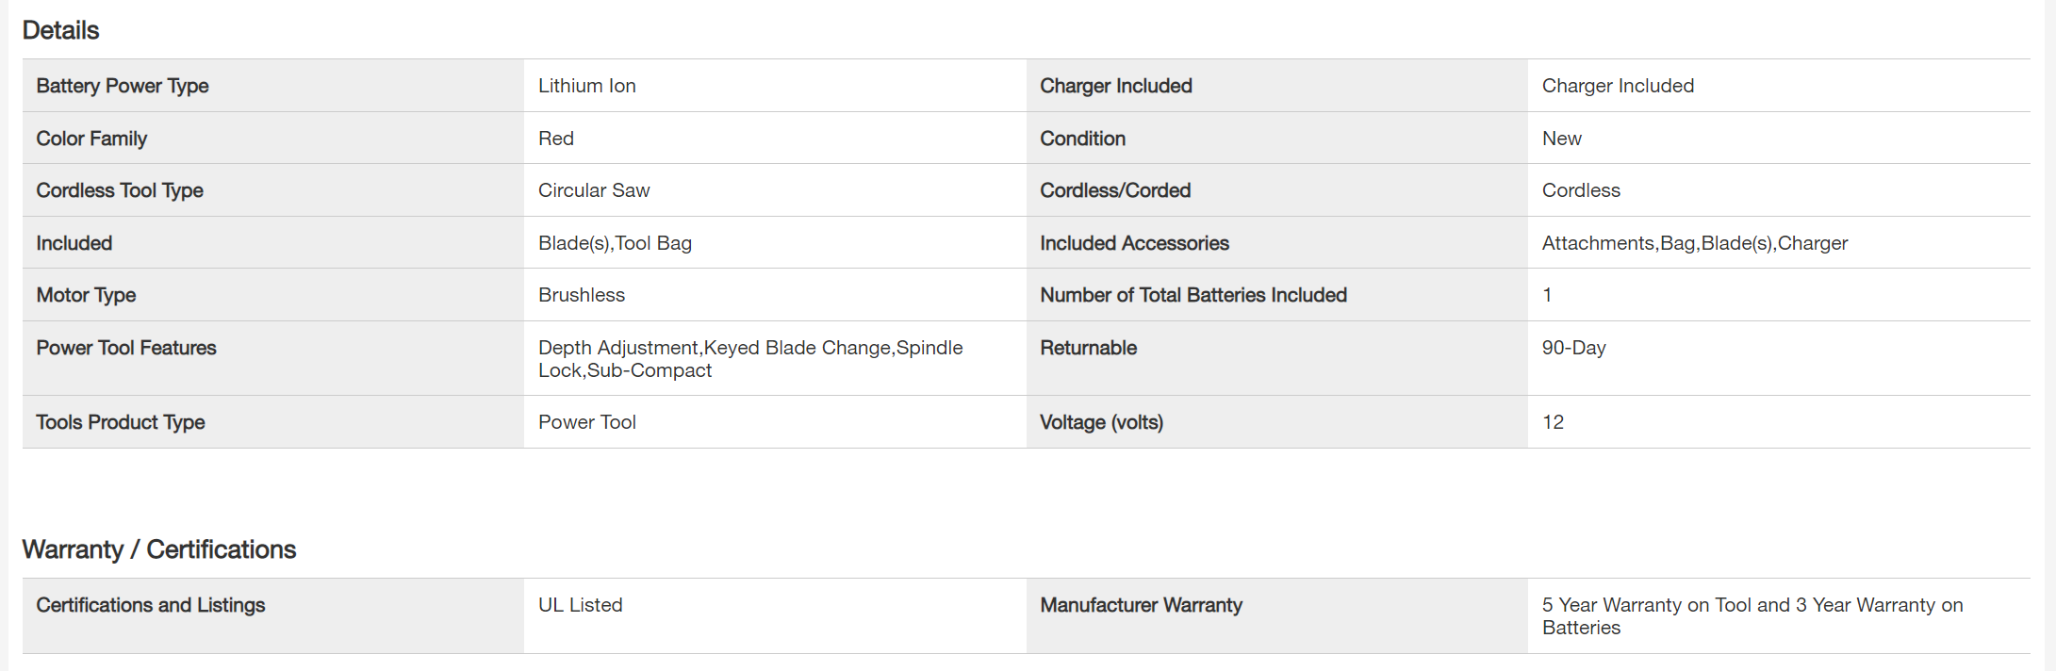The image size is (2056, 671).
Task: Click the Color Family label
Action: pyautogui.click(x=91, y=139)
